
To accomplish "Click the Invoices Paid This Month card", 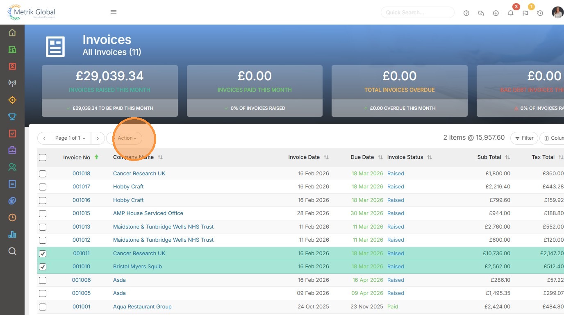I will pos(255,91).
